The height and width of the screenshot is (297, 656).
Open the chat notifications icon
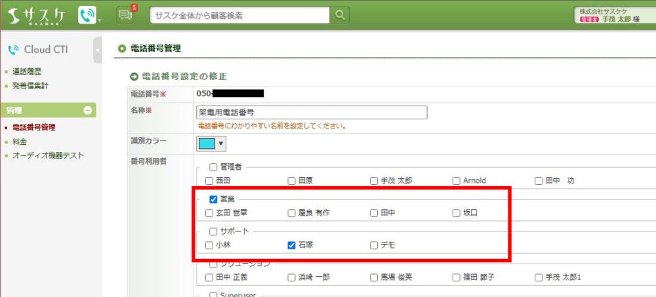[x=125, y=15]
